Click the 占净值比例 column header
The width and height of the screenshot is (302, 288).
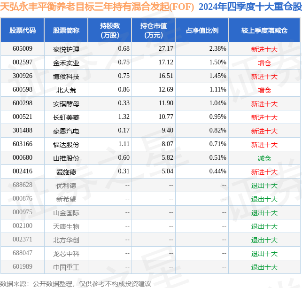[202, 31]
